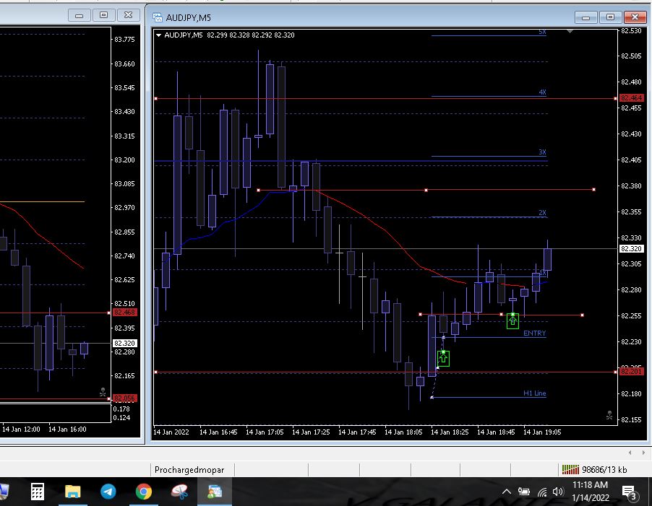Launch Google Chrome from the taskbar

[144, 492]
